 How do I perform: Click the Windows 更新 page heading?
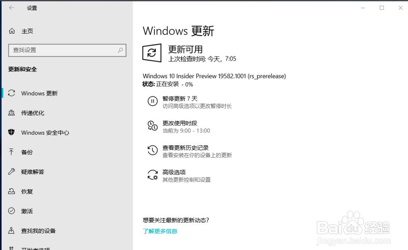coord(178,31)
